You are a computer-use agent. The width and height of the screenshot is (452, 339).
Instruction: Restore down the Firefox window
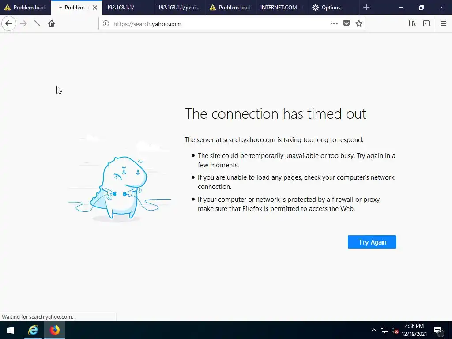pos(421,8)
